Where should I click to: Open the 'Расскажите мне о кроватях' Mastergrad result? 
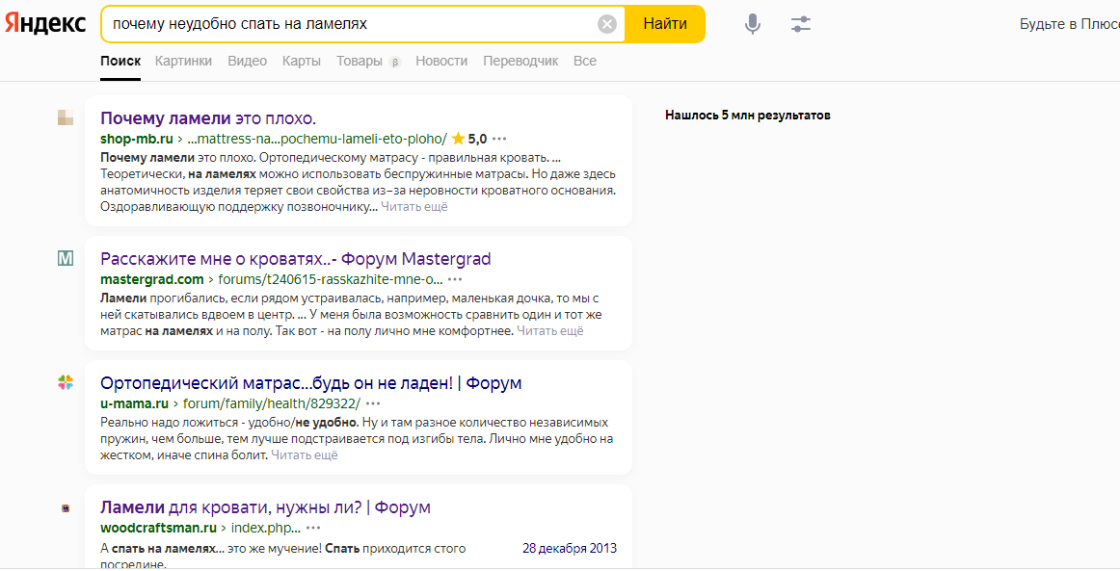[x=296, y=258]
